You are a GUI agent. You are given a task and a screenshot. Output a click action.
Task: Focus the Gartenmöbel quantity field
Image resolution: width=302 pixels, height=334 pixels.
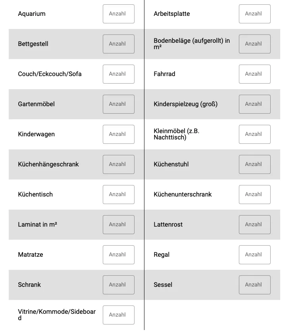[x=118, y=104]
